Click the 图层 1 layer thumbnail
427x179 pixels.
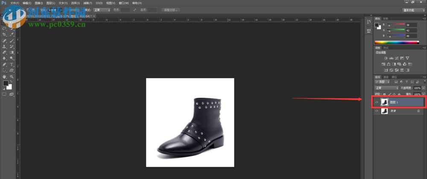(x=384, y=102)
